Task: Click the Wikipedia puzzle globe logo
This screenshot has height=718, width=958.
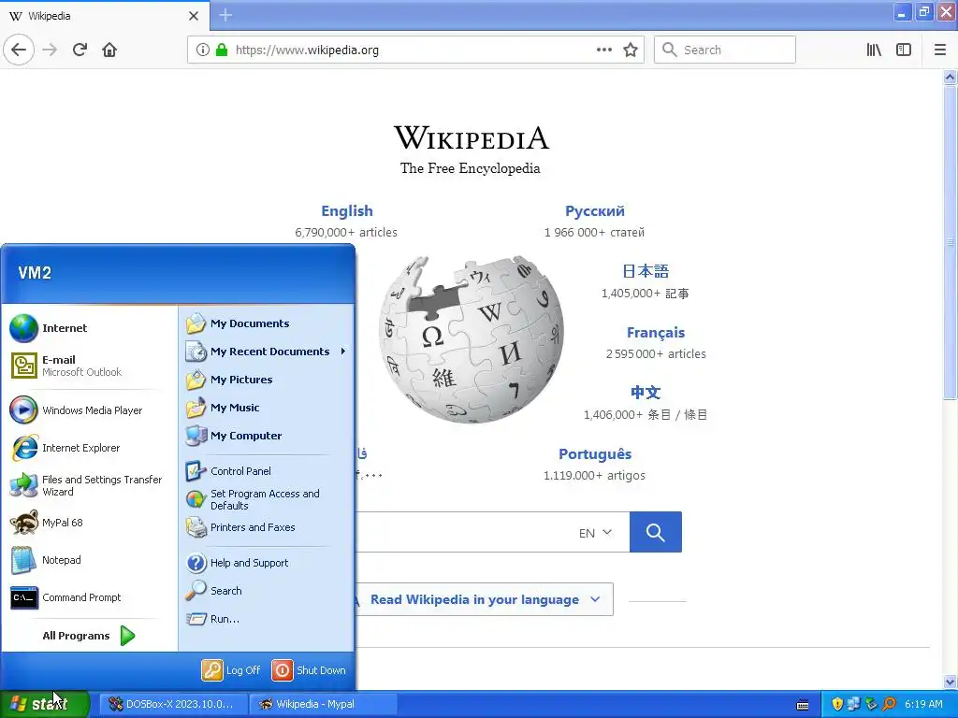Action: pos(472,338)
